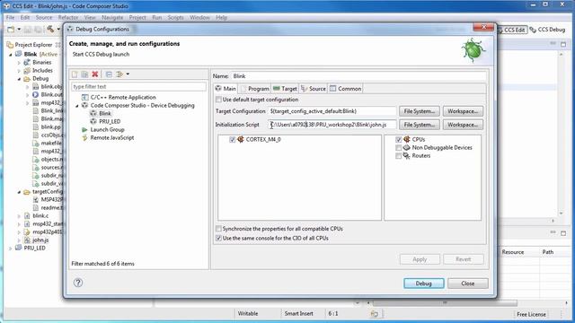This screenshot has width=575, height=323.
Task: Click Smart Insert in the status bar
Action: point(298,313)
